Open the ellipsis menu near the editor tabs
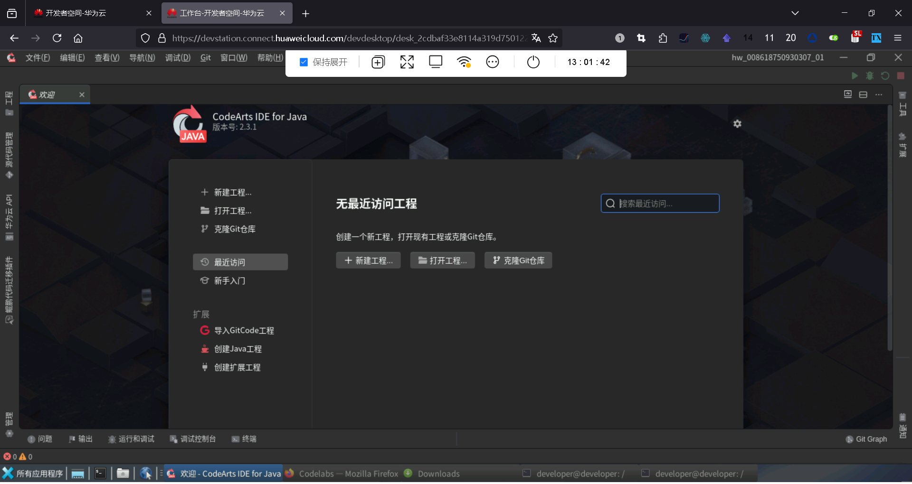Screen dimensions: 912x484 [878, 94]
